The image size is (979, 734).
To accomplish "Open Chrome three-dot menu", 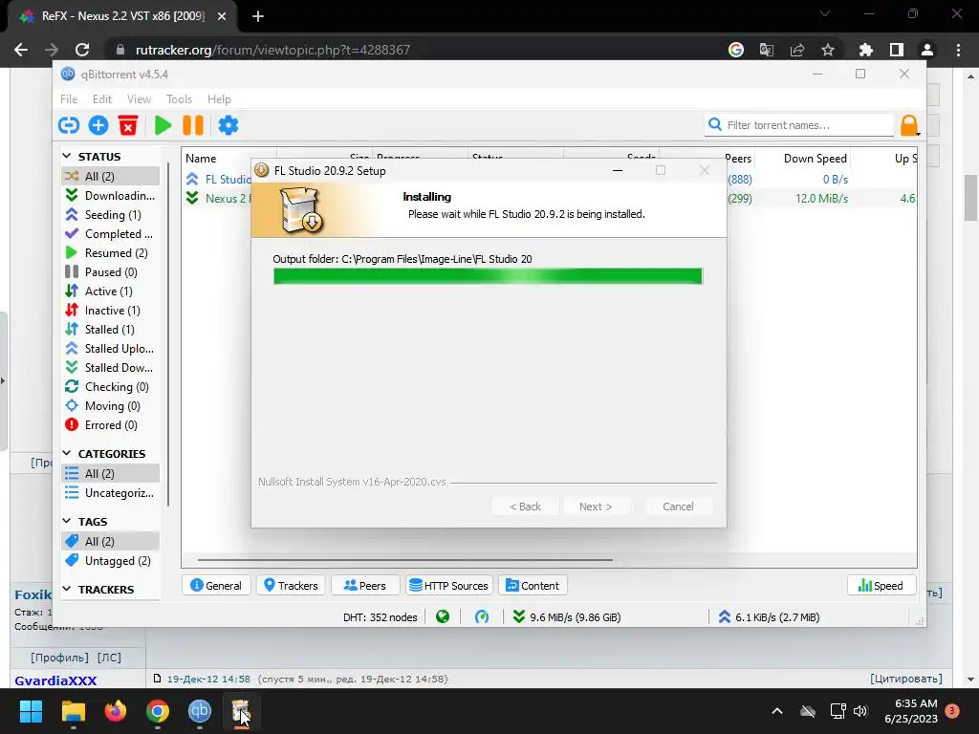I will pyautogui.click(x=958, y=50).
